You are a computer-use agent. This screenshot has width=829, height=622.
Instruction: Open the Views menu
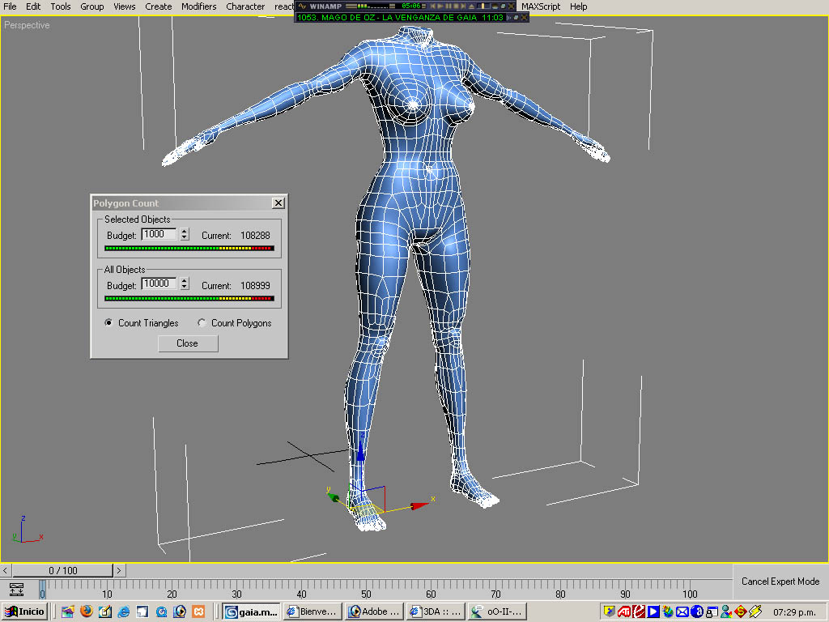pyautogui.click(x=124, y=6)
